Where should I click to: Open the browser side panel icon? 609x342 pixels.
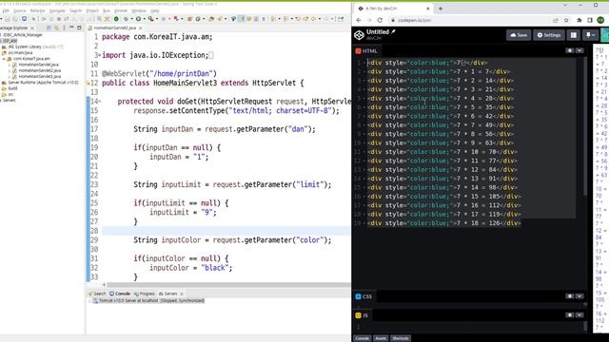[x=590, y=20]
